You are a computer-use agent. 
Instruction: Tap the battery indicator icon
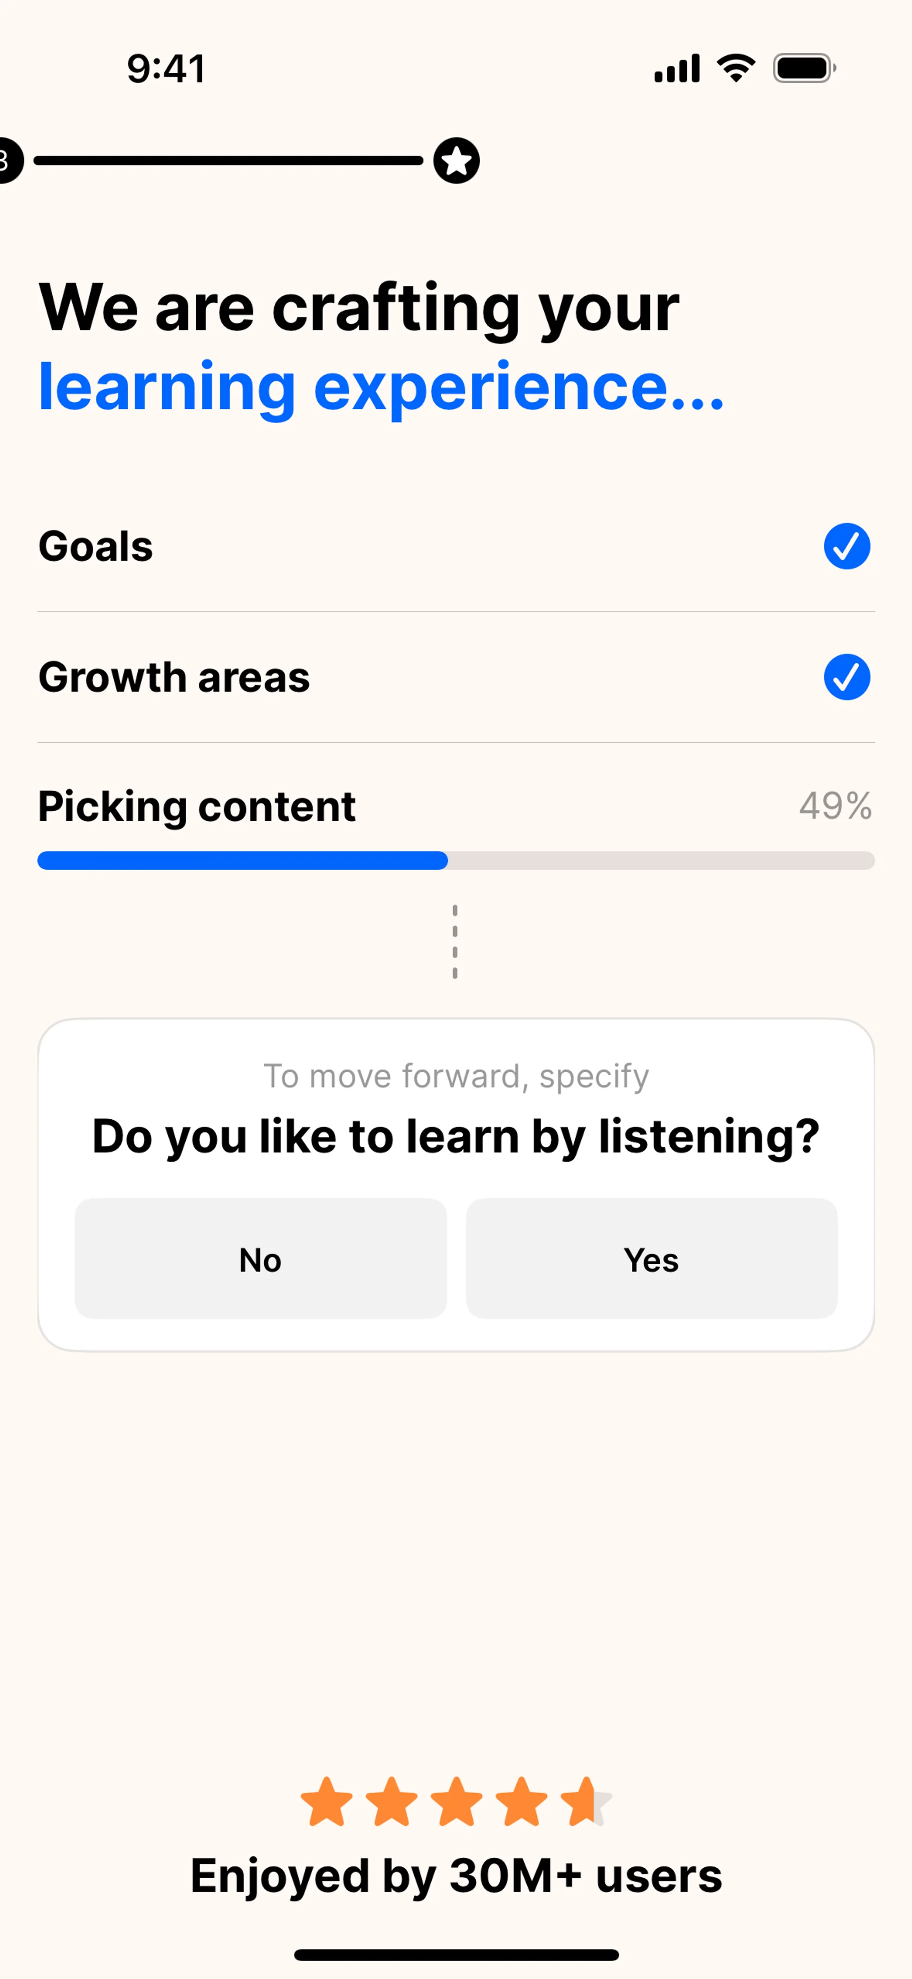pos(804,68)
